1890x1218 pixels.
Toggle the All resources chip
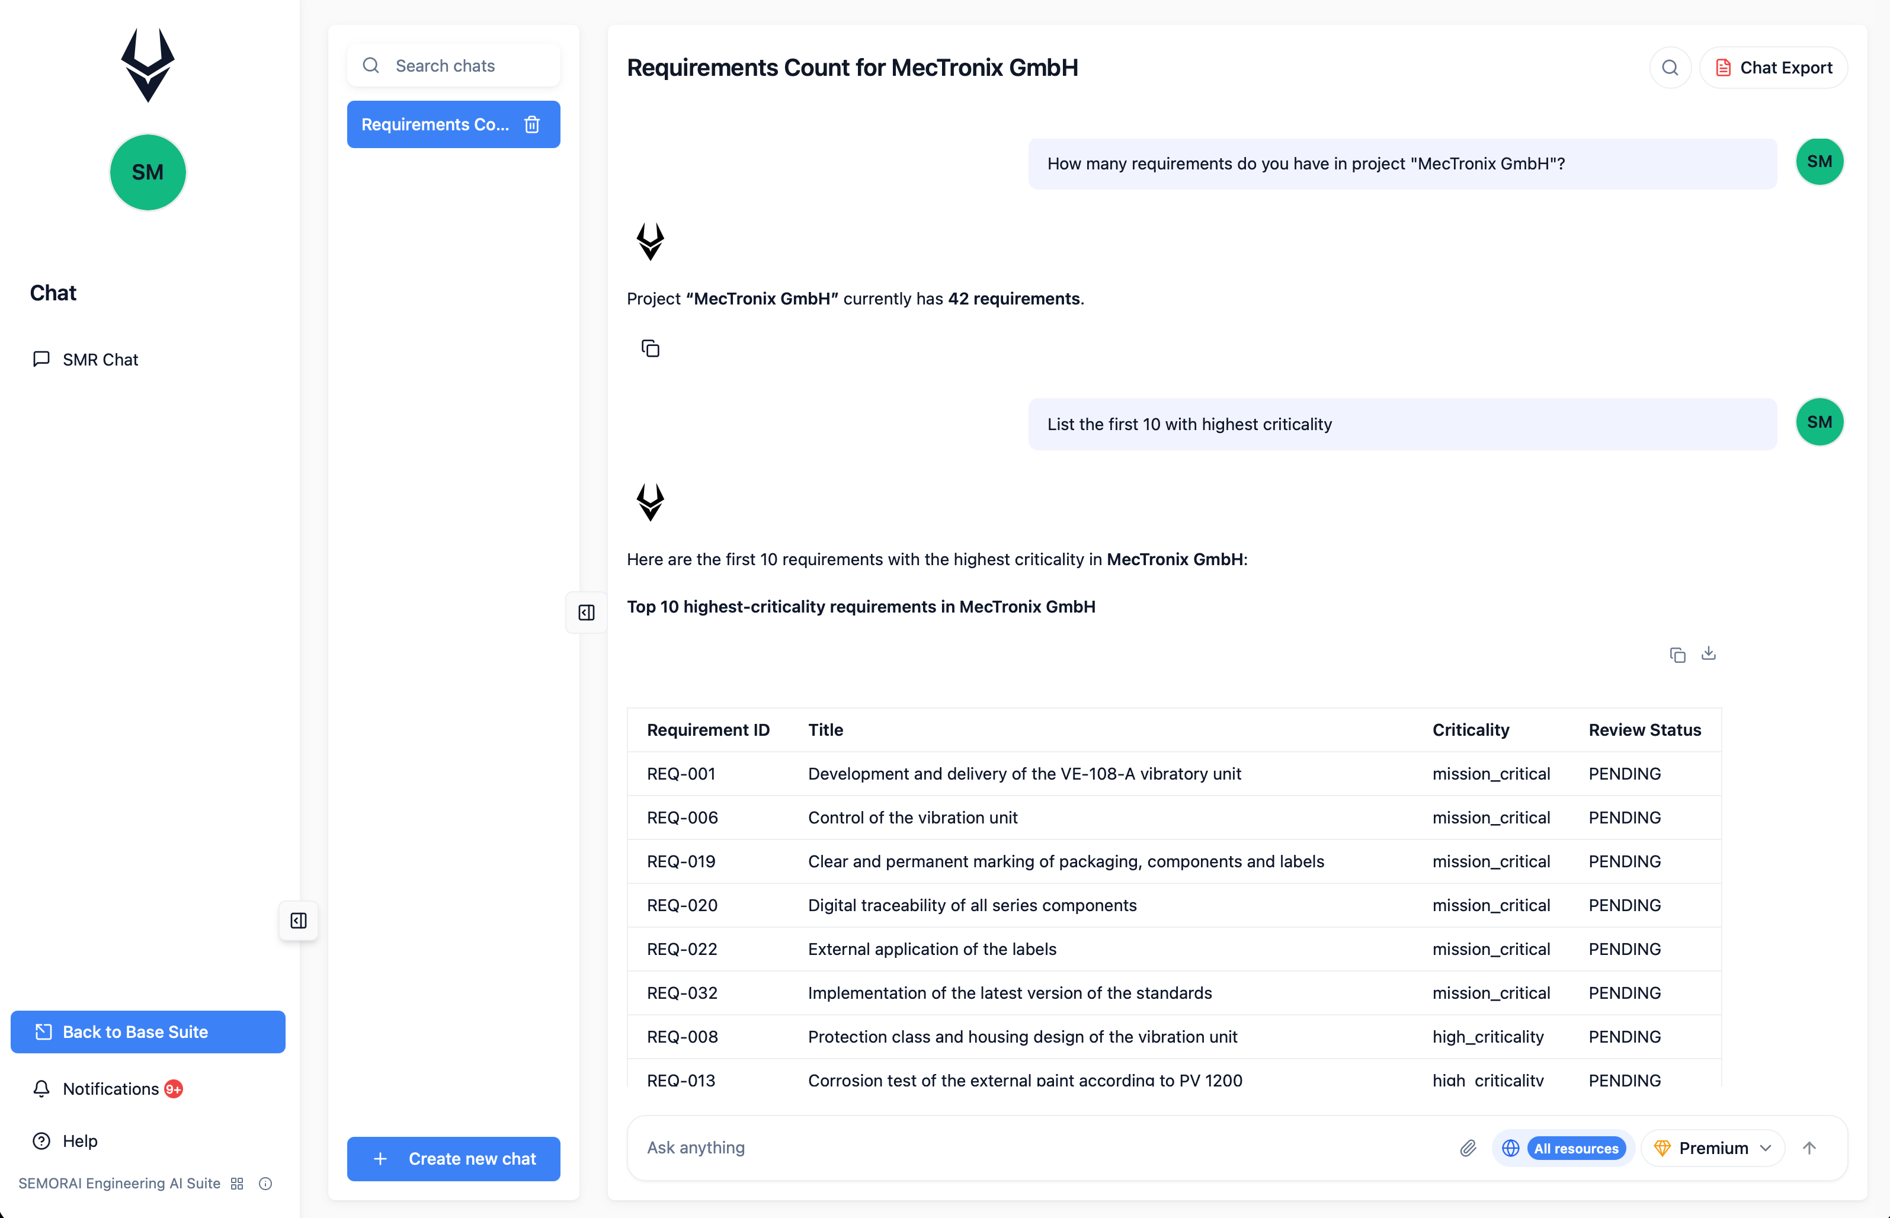point(1576,1148)
